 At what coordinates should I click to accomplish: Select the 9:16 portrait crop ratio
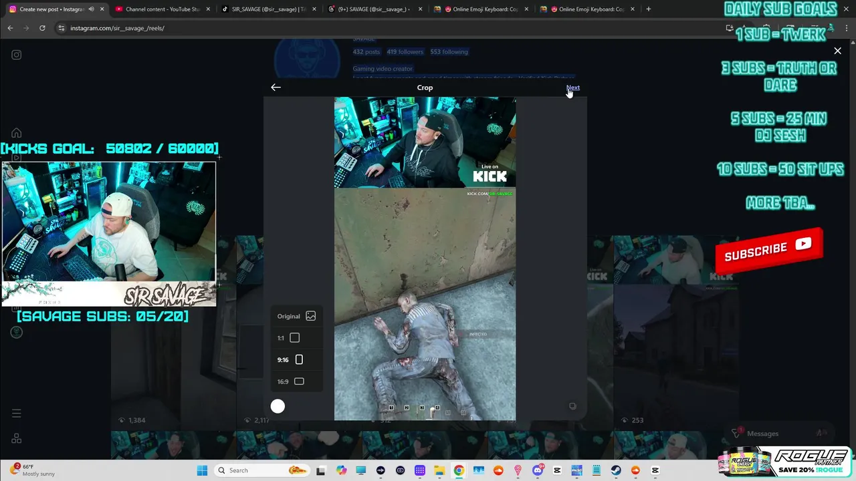tap(296, 359)
